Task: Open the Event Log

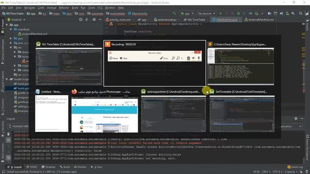Action: (x=295, y=167)
